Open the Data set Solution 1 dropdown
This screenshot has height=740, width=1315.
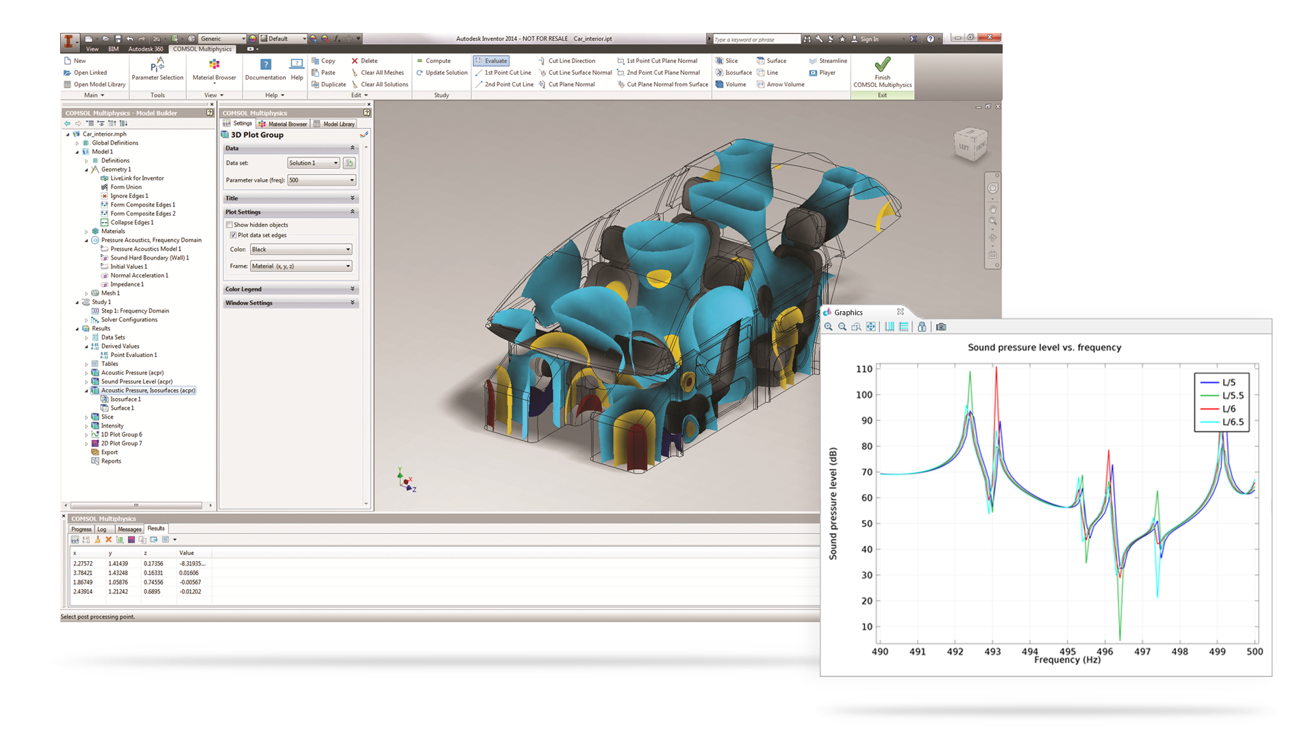click(314, 163)
